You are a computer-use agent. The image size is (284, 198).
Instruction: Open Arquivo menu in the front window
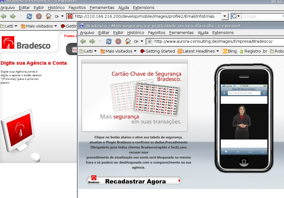pos(87,33)
